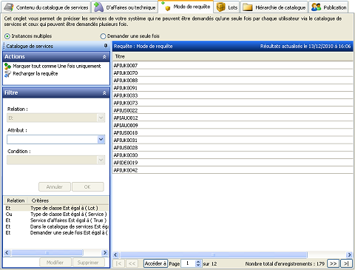Select the APIAU0012 row
The image size is (355, 270).
tap(233, 118)
